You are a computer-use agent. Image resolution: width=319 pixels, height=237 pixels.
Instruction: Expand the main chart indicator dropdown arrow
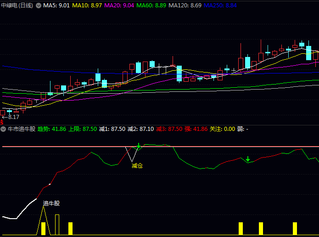38,5
